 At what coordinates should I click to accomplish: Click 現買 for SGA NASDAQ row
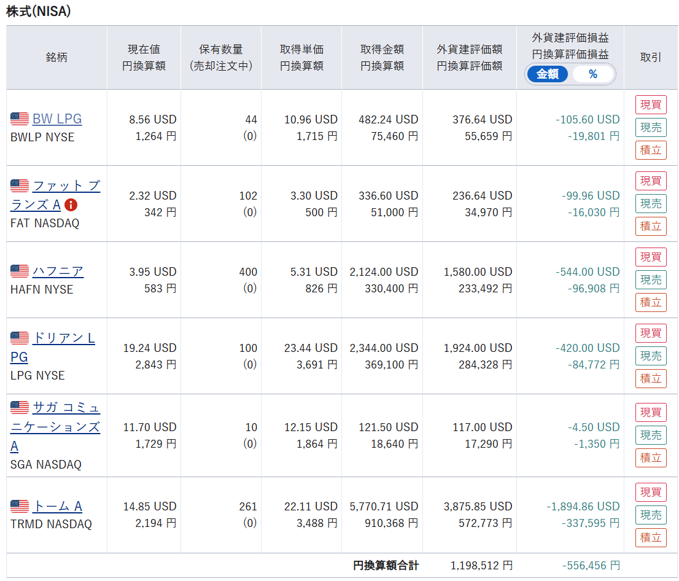click(x=651, y=413)
